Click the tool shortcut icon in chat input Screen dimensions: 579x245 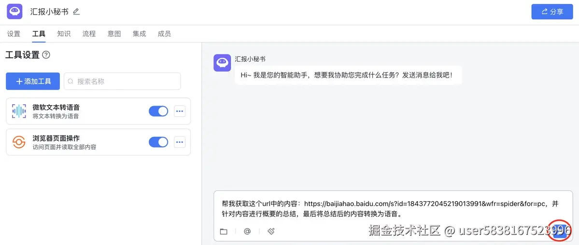tap(271, 231)
